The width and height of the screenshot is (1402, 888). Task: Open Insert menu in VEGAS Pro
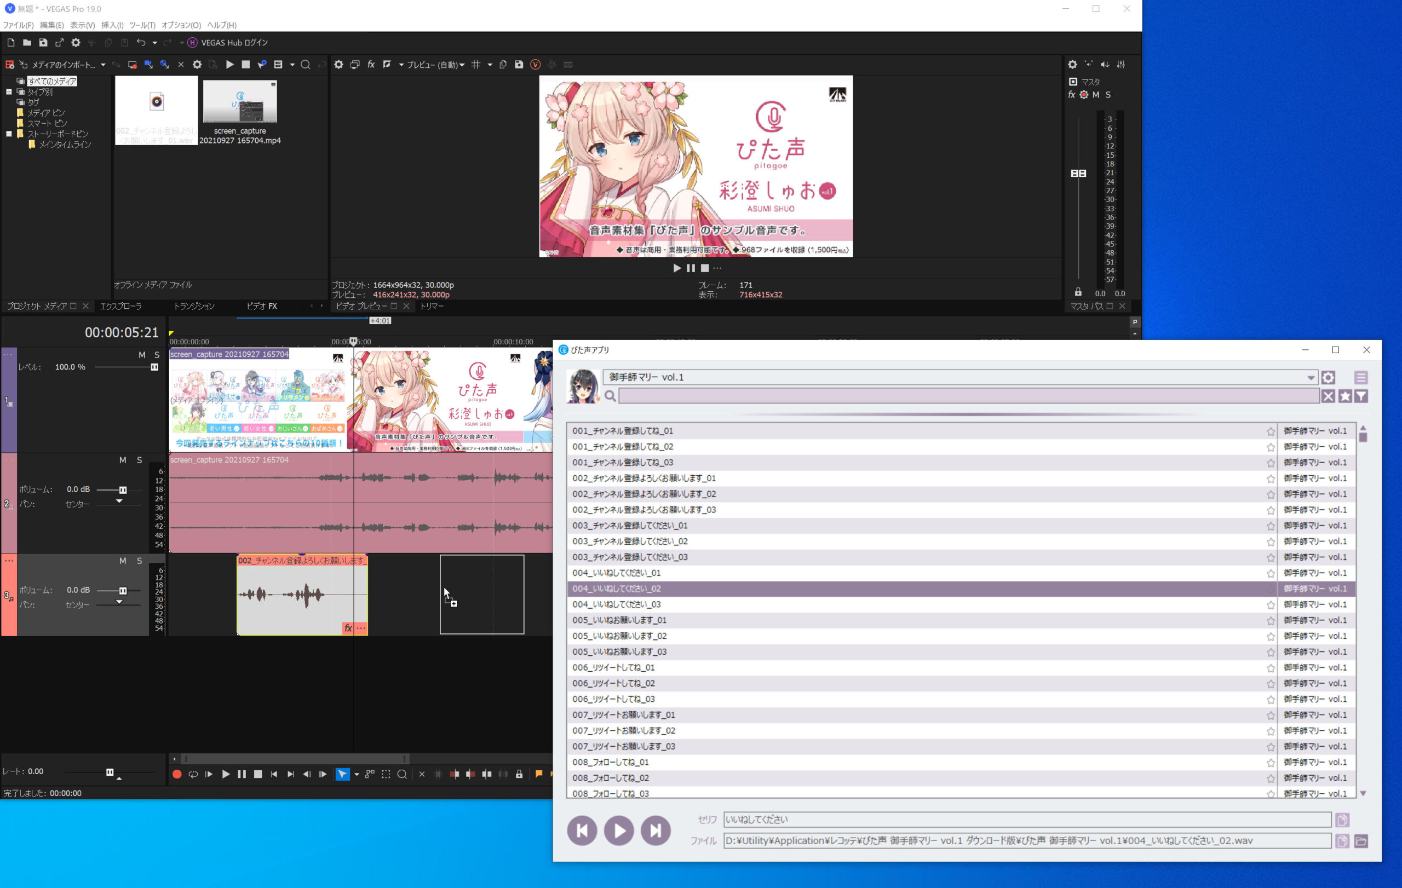[112, 25]
